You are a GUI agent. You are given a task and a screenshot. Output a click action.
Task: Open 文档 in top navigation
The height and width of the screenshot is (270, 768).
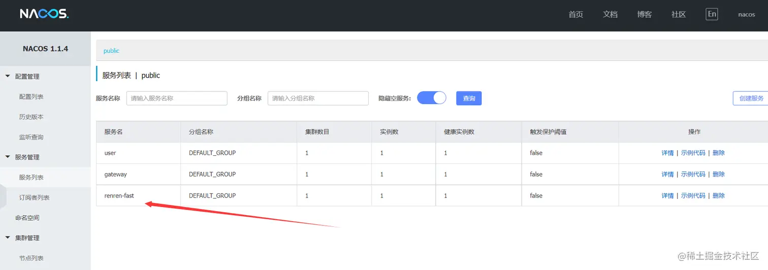(x=610, y=14)
